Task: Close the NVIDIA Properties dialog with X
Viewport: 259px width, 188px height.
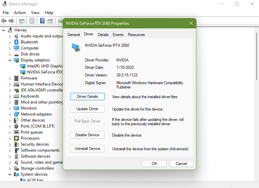Action: tap(191, 23)
